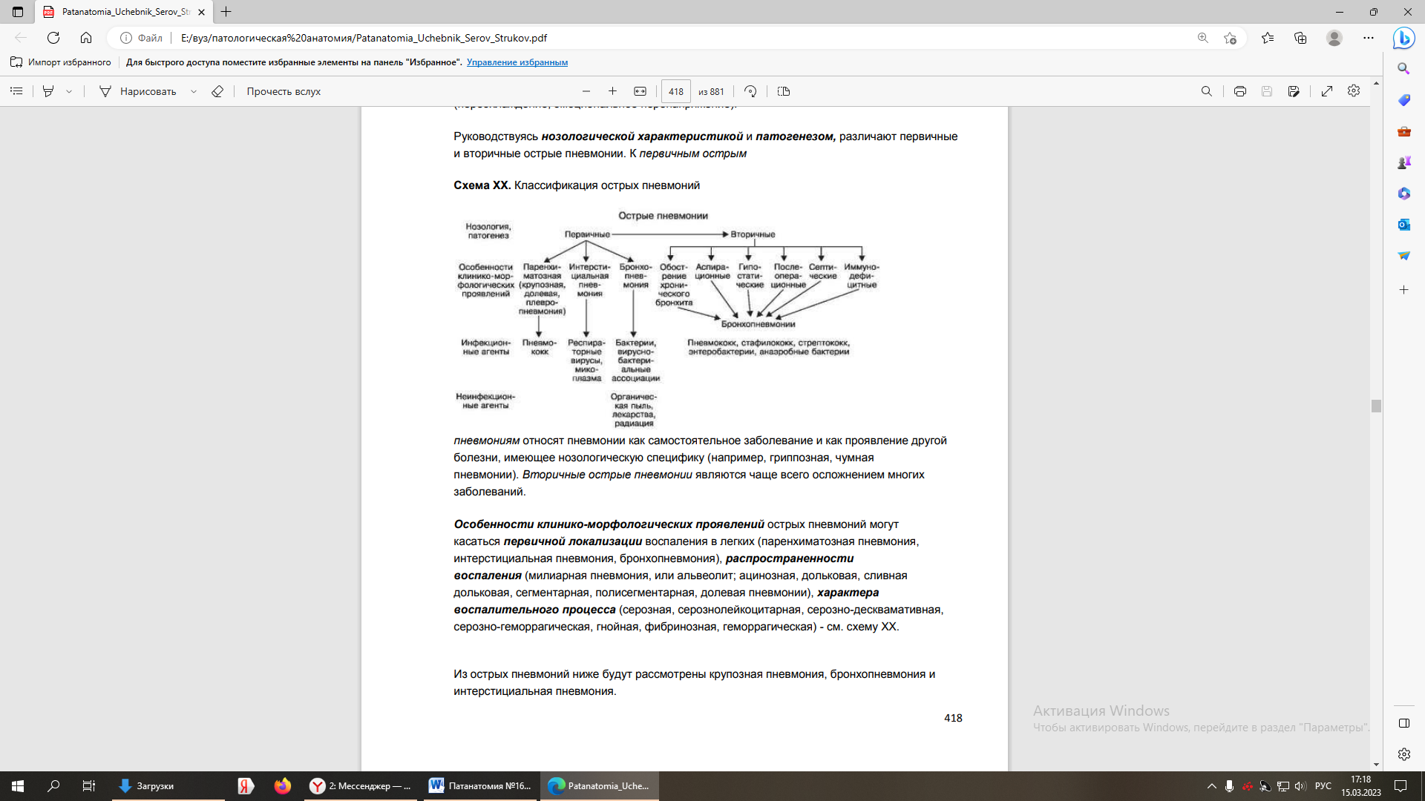The image size is (1425, 801).
Task: Change input language РУС
Action: [x=1323, y=786]
